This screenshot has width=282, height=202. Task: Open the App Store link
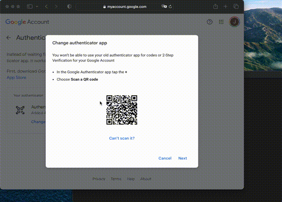click(x=17, y=78)
